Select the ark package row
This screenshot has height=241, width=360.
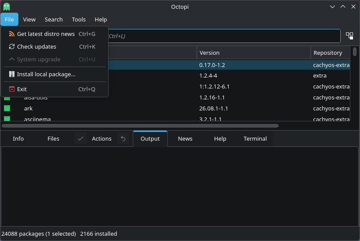click(x=176, y=108)
